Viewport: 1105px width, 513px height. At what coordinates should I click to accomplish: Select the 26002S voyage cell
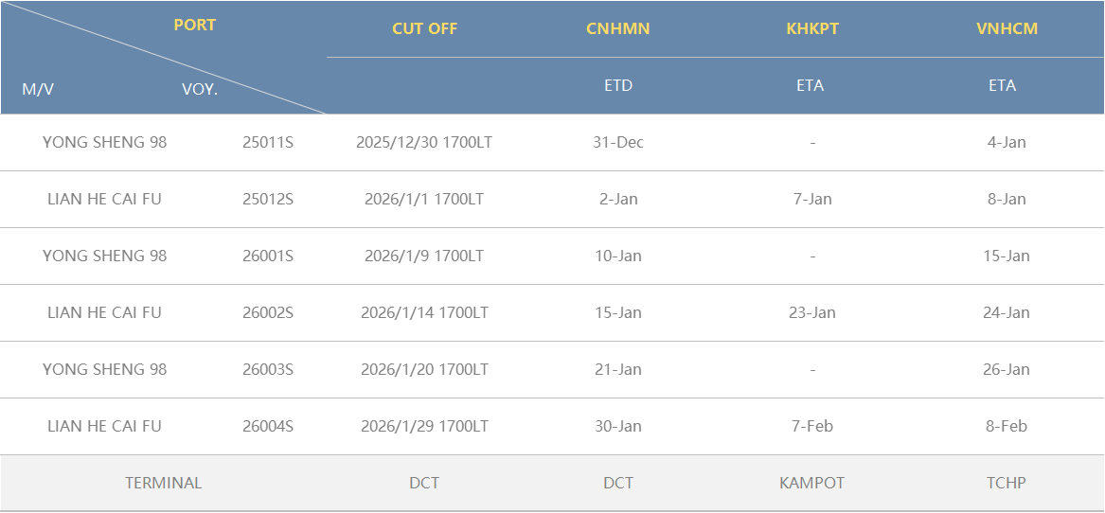[x=268, y=313]
